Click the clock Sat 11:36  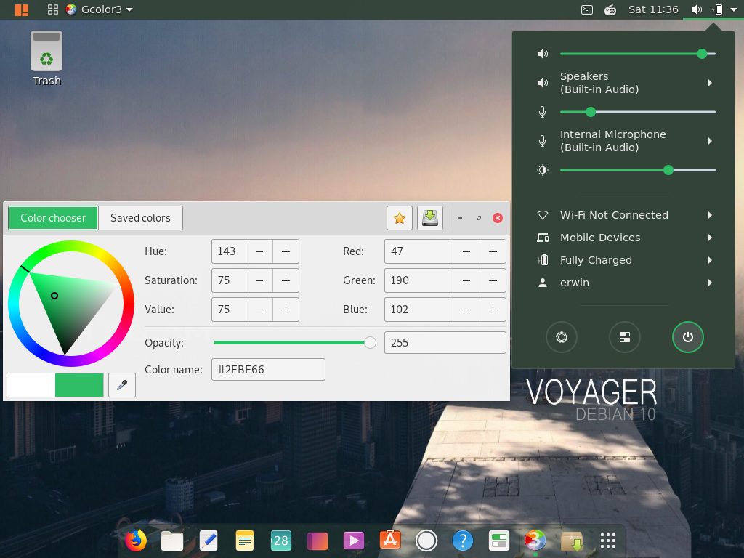coord(653,9)
